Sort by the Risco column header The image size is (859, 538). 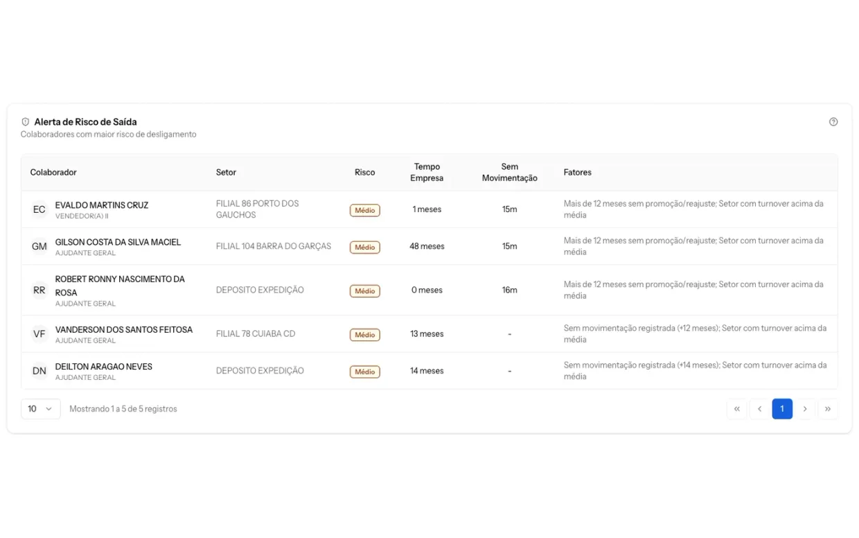365,173
